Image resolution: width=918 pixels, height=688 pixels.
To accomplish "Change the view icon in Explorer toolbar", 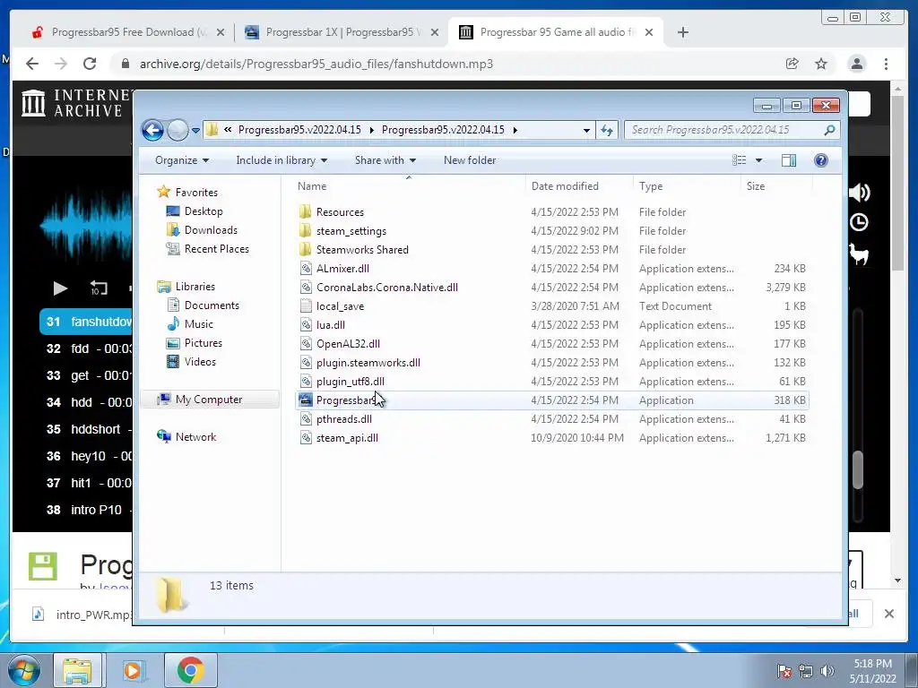I will point(740,160).
